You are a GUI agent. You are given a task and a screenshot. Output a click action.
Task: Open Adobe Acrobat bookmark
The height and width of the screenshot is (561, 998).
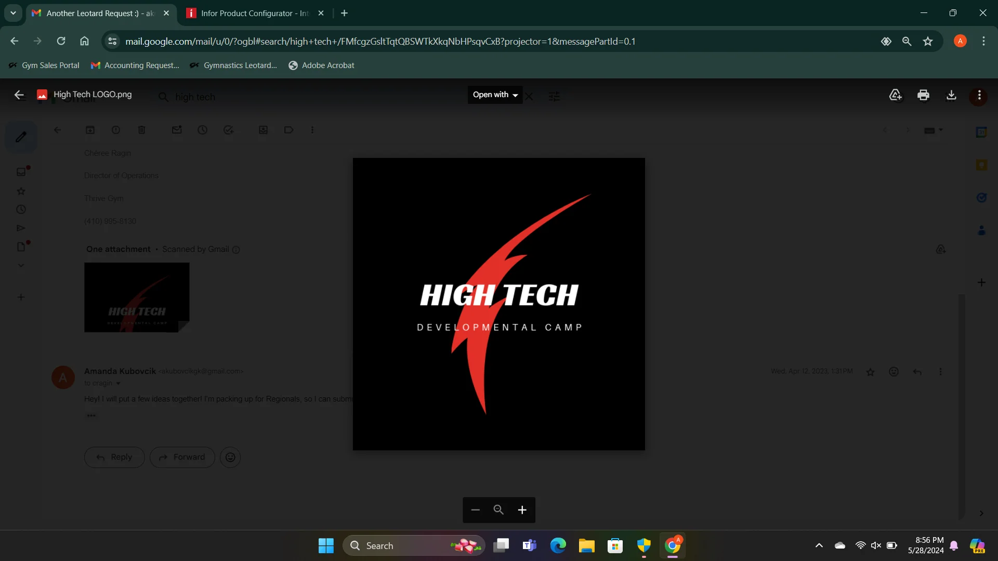tap(321, 65)
